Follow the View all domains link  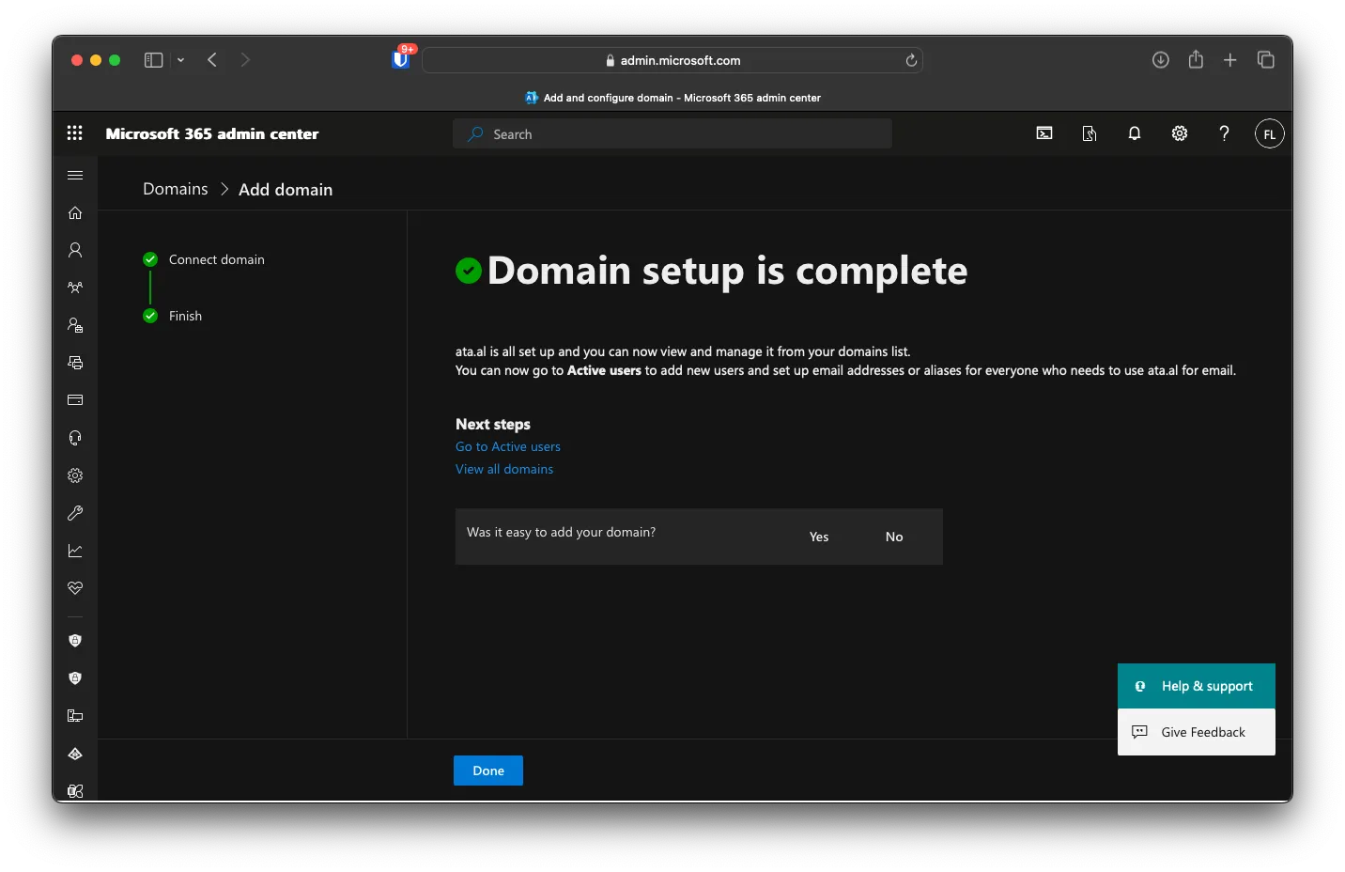(504, 469)
